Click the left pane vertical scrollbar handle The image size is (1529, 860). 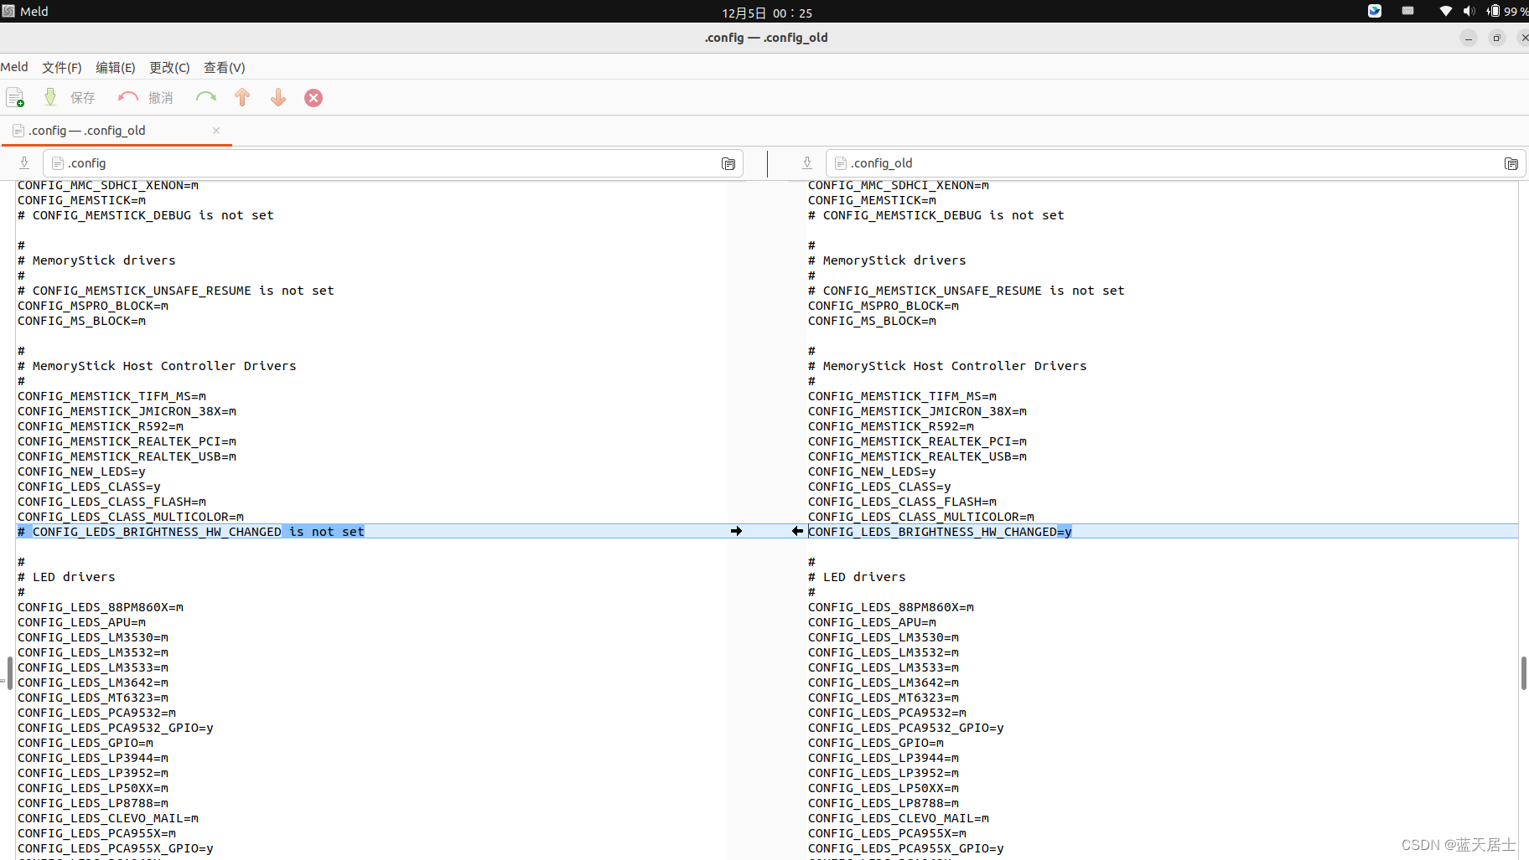pos(9,673)
